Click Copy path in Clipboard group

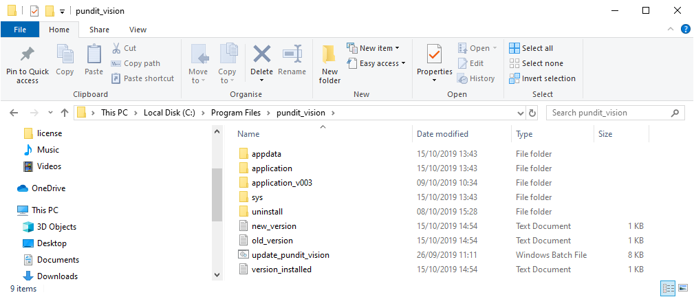point(135,63)
